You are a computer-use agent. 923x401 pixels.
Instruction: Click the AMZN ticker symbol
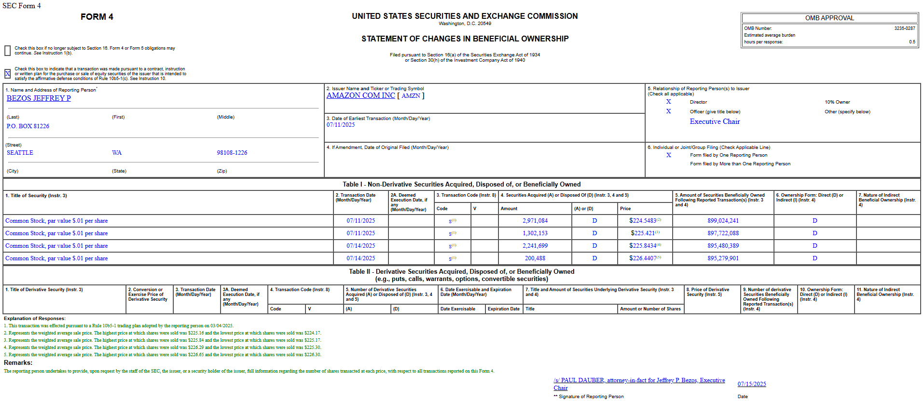click(x=411, y=96)
